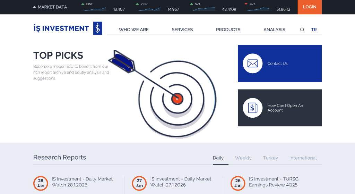Open the VIOP mini chart
Viewport: 355px width, 194px height.
(149, 9)
